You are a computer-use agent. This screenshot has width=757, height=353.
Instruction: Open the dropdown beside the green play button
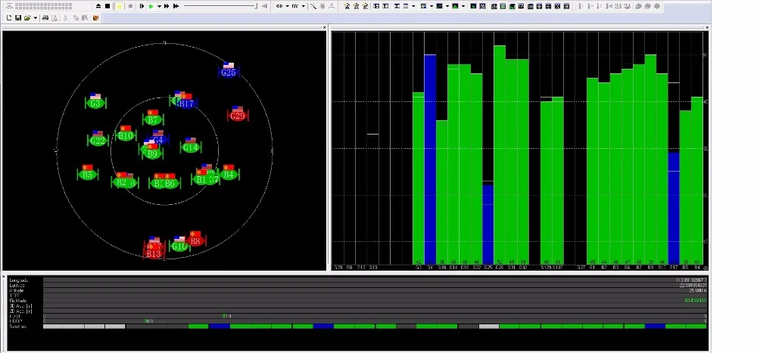click(159, 6)
